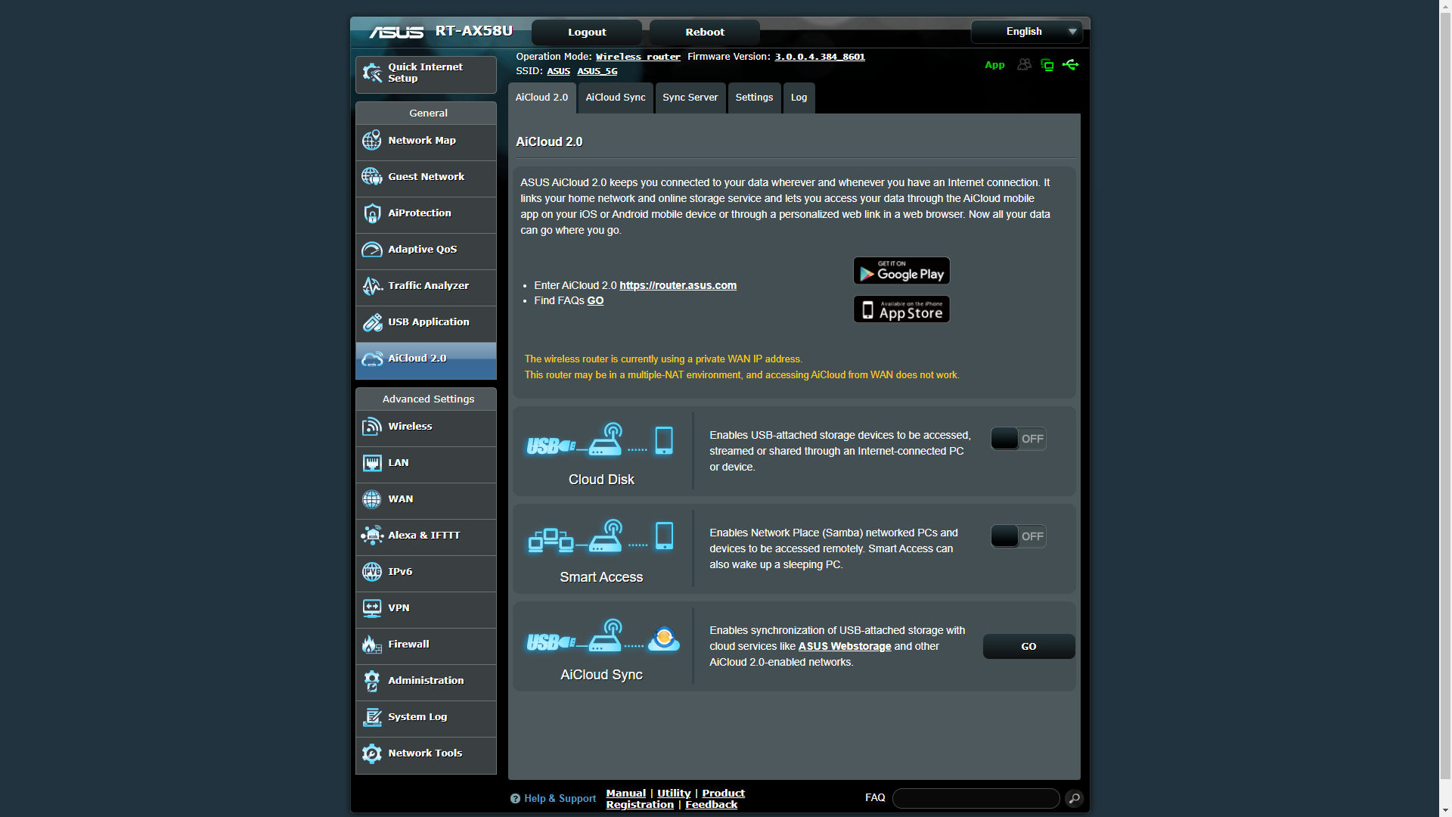Enable the Cloud Disk toggle

(1018, 439)
